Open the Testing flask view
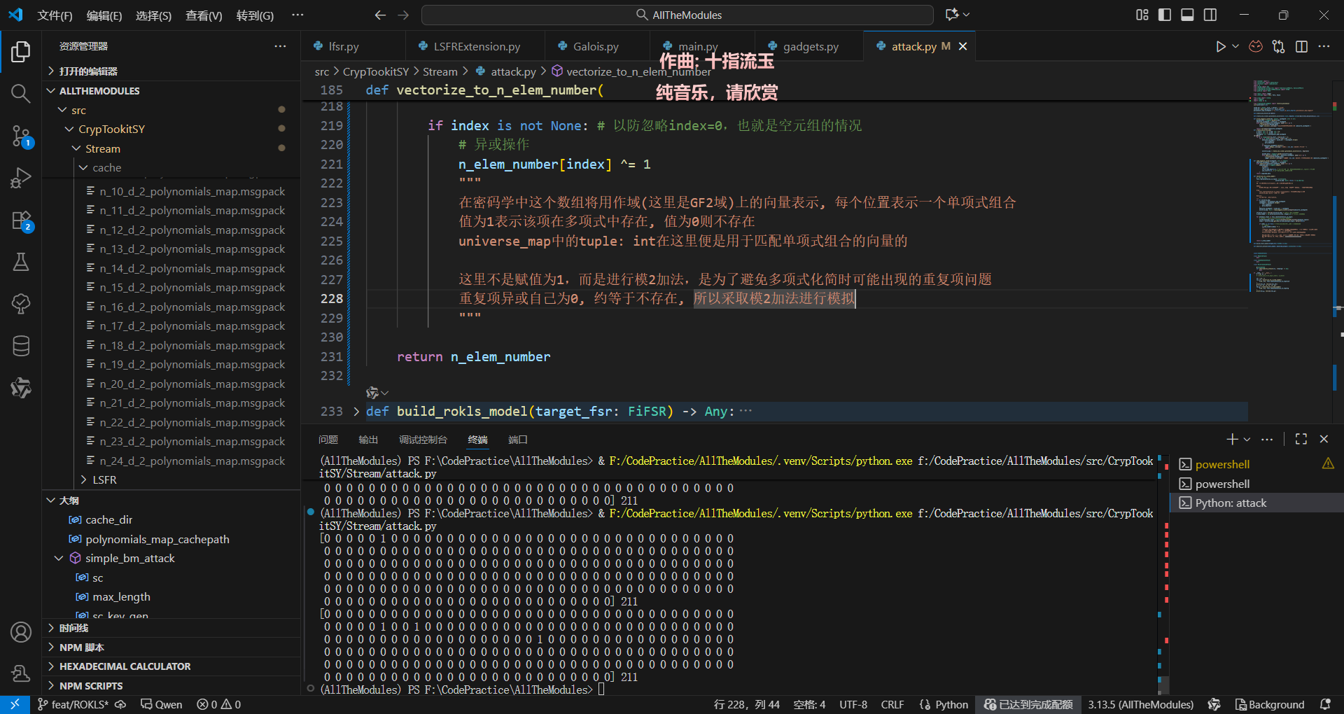This screenshot has height=714, width=1344. 20,262
